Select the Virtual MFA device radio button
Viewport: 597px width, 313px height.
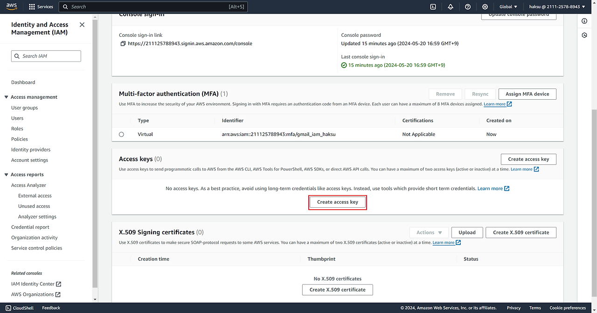[122, 134]
